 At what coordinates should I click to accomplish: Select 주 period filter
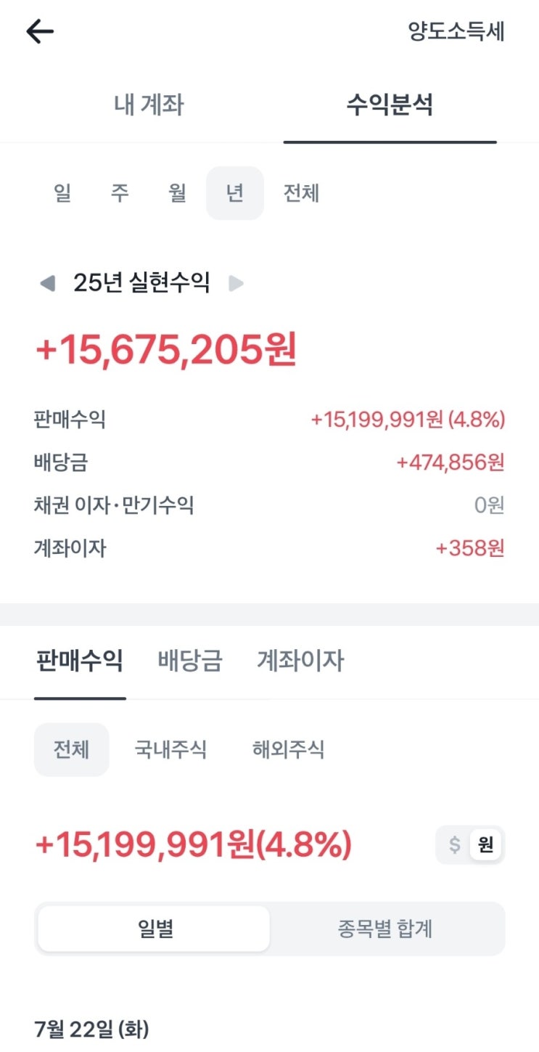[x=120, y=193]
